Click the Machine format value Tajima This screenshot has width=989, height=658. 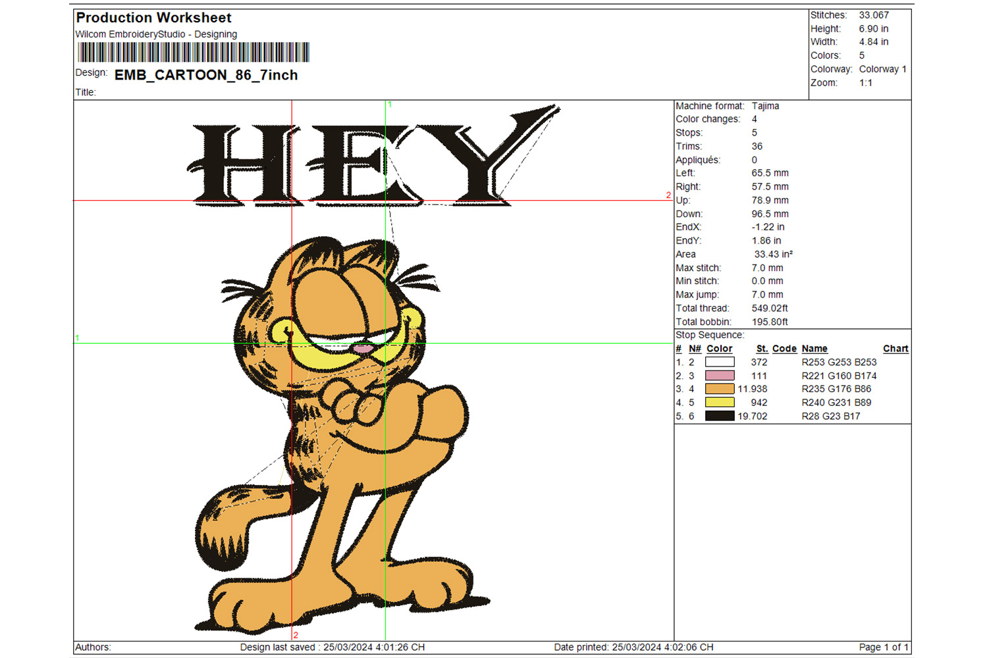765,106
